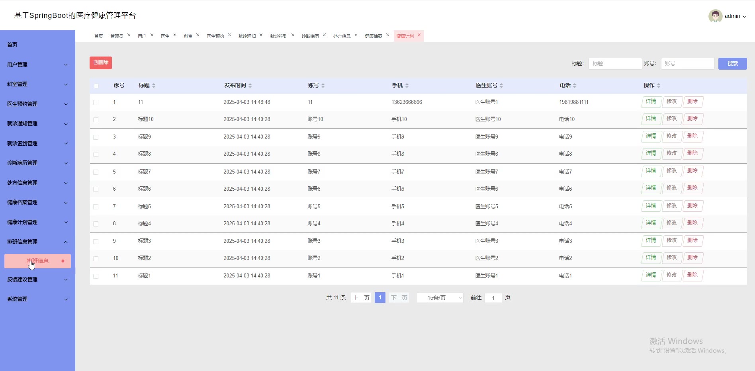Click the red 删除 batch delete button
Viewport: 755px width, 371px height.
(x=101, y=62)
